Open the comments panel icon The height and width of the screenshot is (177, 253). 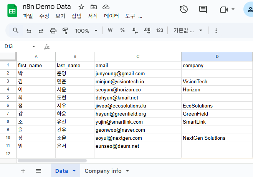coord(203,9)
